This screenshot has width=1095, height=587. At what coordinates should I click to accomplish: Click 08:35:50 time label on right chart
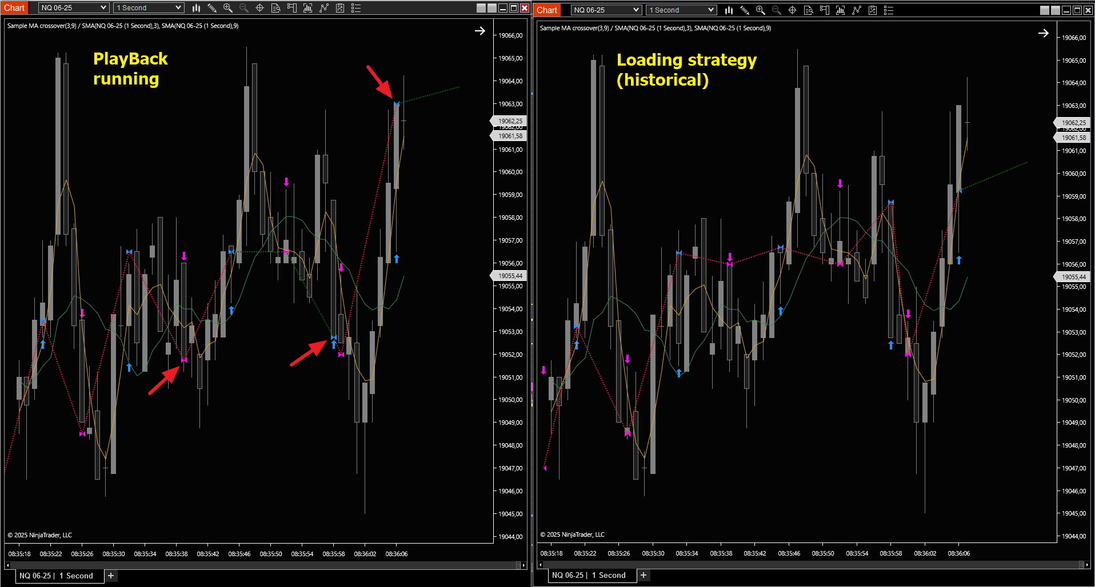coord(823,553)
